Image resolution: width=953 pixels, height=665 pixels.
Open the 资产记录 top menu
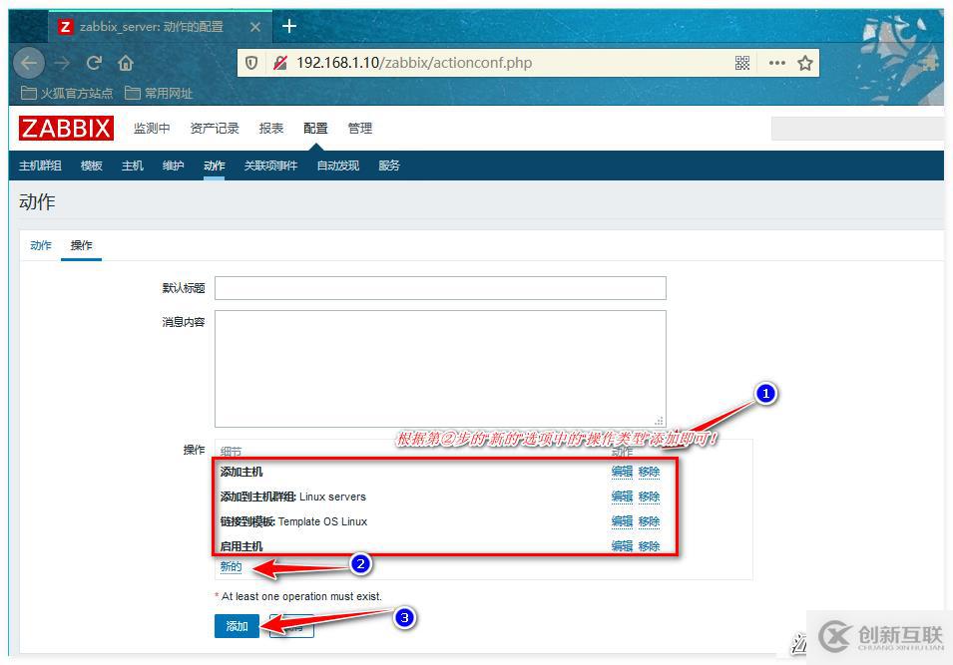pos(215,129)
